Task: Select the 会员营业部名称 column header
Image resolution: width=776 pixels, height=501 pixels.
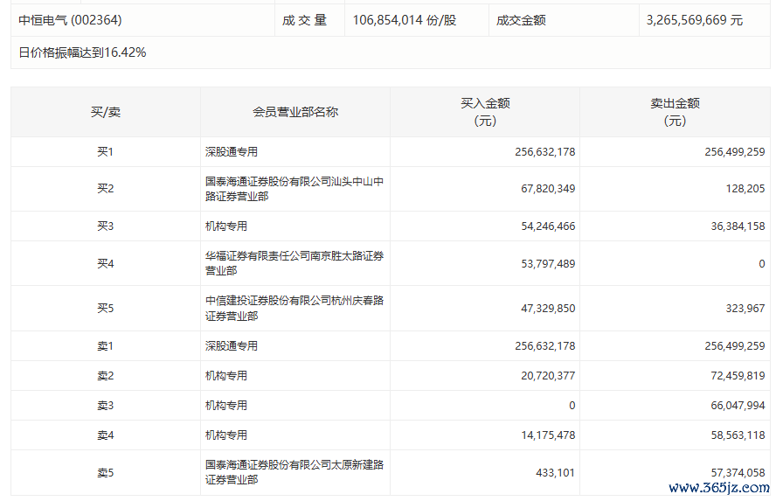Action: (x=295, y=112)
